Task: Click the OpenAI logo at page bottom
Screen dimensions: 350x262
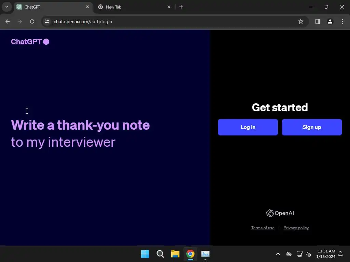Action: coord(280,213)
